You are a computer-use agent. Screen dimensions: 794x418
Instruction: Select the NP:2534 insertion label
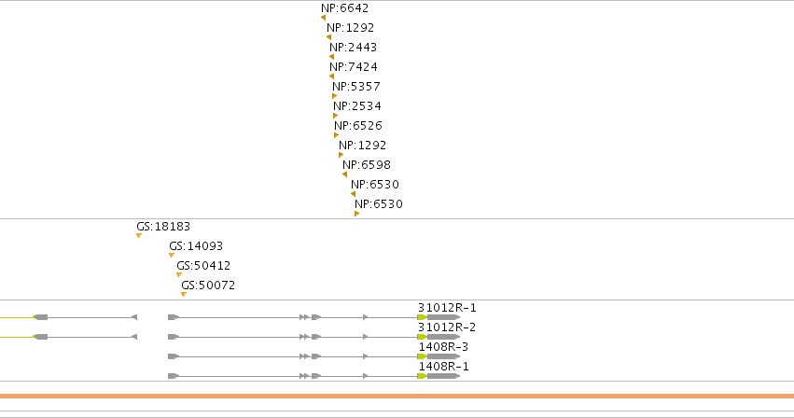tap(357, 105)
